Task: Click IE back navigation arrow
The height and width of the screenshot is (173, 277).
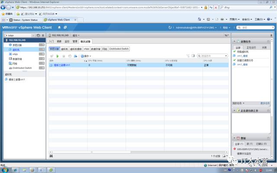Action: (x=3, y=7)
